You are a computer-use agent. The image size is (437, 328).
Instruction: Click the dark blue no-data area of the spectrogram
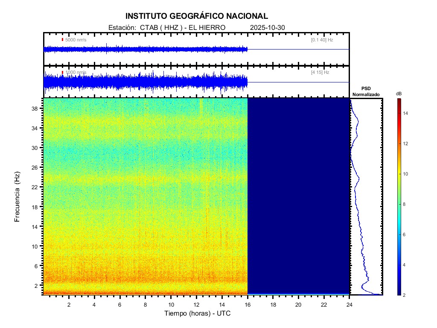(299, 196)
